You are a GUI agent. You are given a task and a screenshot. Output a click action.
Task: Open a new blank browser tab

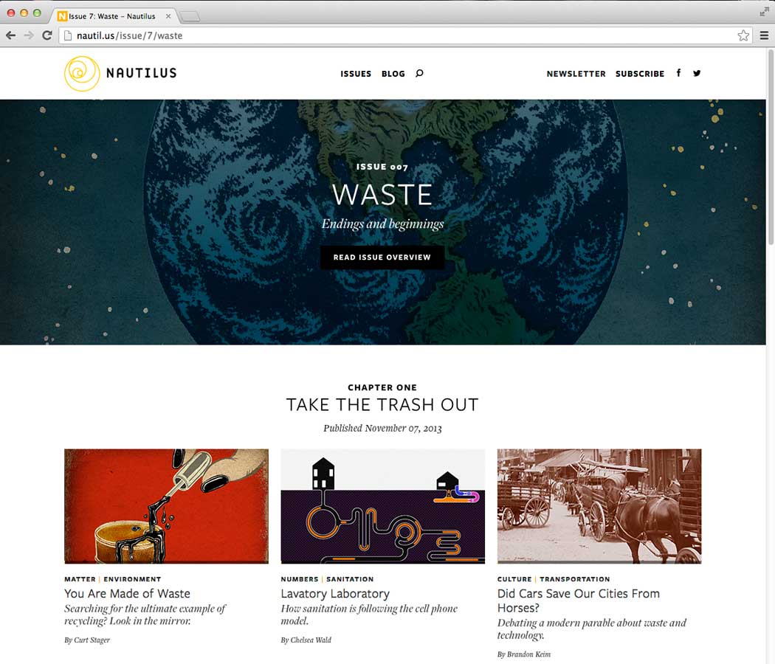190,17
